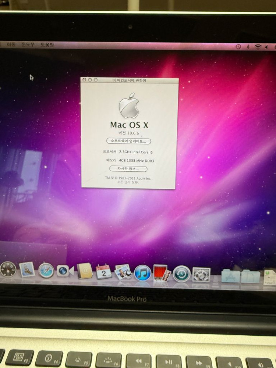Click processor text 2.3GHz Intel Core i5
This screenshot has height=368, width=276.
136,152
